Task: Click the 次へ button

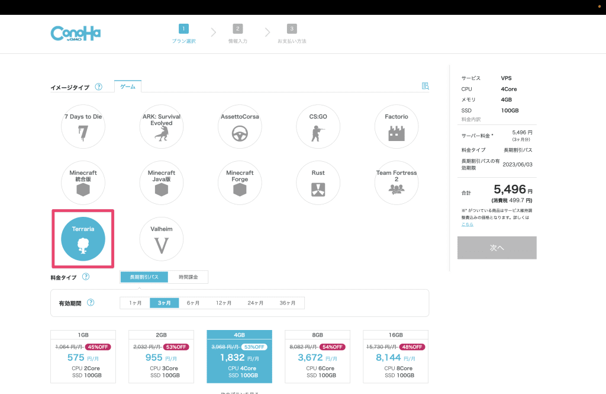Action: [x=497, y=248]
